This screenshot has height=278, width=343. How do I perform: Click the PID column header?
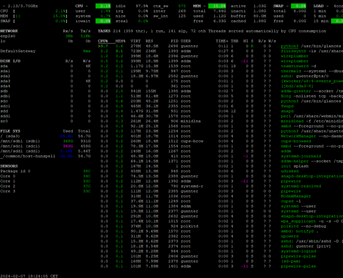tap(174, 41)
